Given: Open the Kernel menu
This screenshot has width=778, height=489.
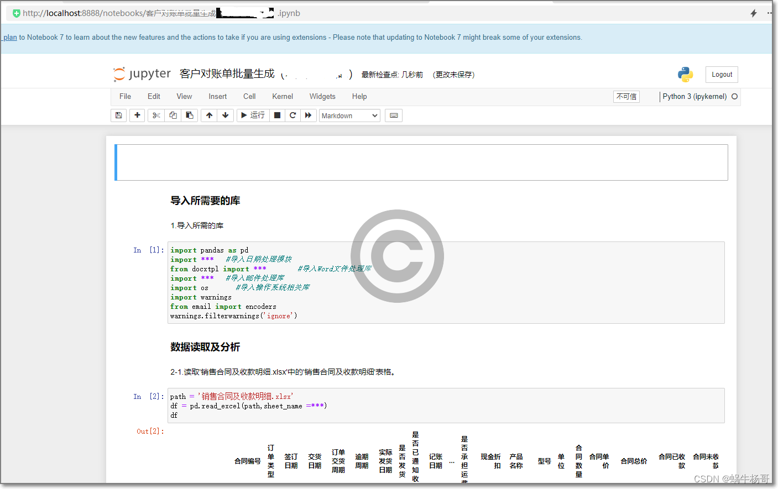Looking at the screenshot, I should pyautogui.click(x=283, y=97).
